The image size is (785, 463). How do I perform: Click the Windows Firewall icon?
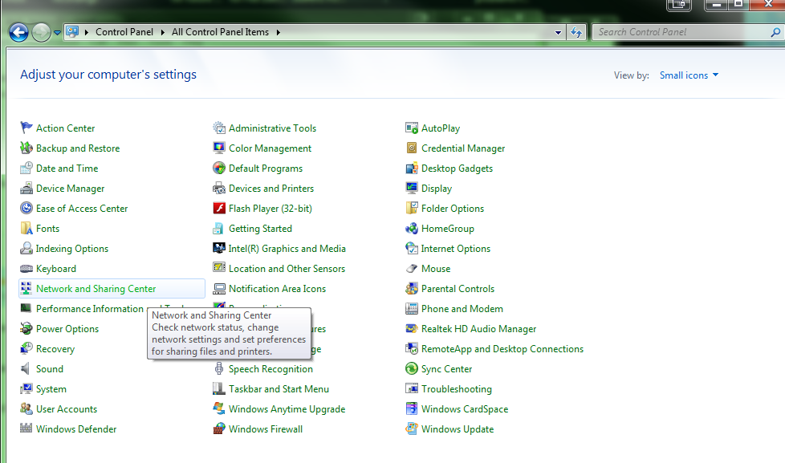click(219, 428)
